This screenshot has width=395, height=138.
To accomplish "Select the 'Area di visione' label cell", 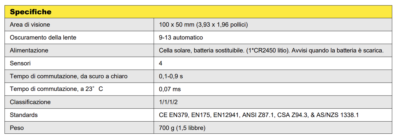I will click(30, 25).
